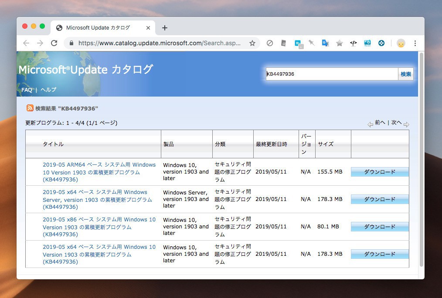This screenshot has width=442, height=298.
Task: Click the FAQ link in header
Action: (x=27, y=90)
